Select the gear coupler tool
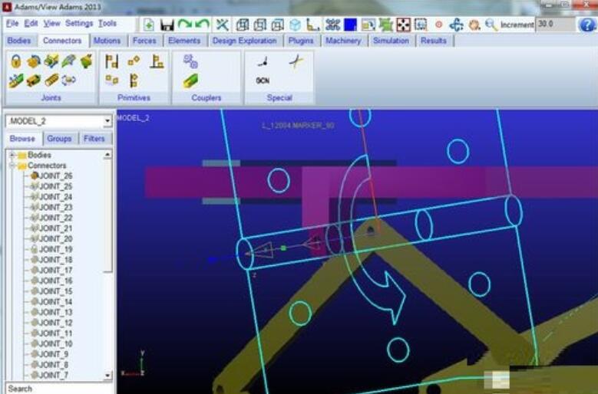The width and height of the screenshot is (598, 394). [190, 61]
